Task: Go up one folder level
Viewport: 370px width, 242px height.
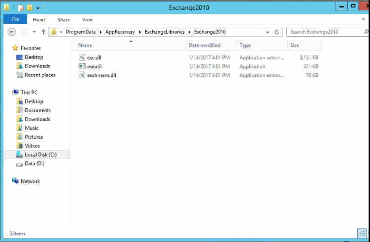Action: coord(43,32)
